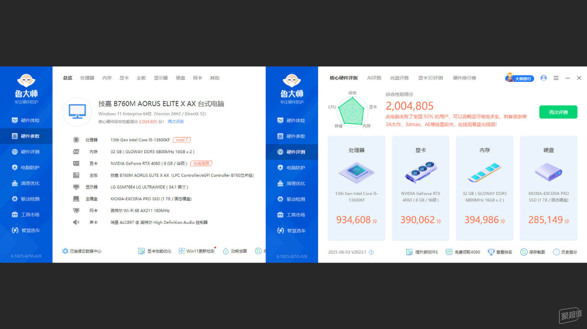Open 历史跑分 history

565,252
